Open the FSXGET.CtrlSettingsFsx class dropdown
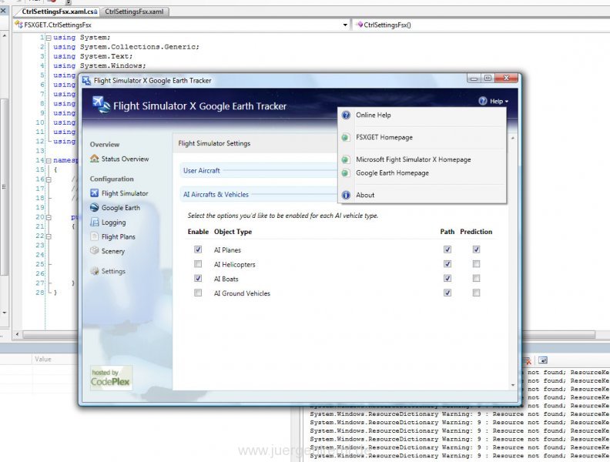This screenshot has height=462, width=610. [x=345, y=25]
